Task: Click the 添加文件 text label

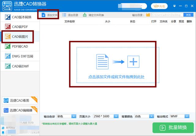Action: pos(52,15)
